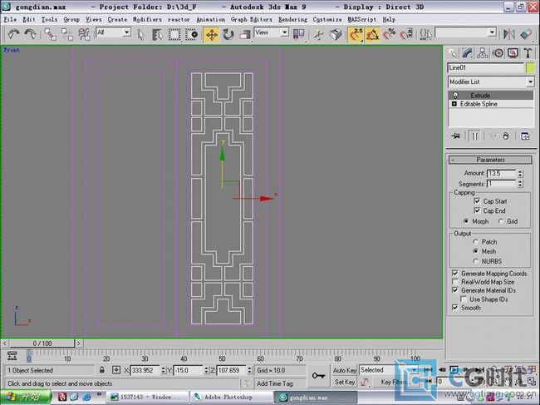Viewport: 540px width, 405px height.
Task: Toggle the Cap Start checkbox
Action: tap(477, 200)
